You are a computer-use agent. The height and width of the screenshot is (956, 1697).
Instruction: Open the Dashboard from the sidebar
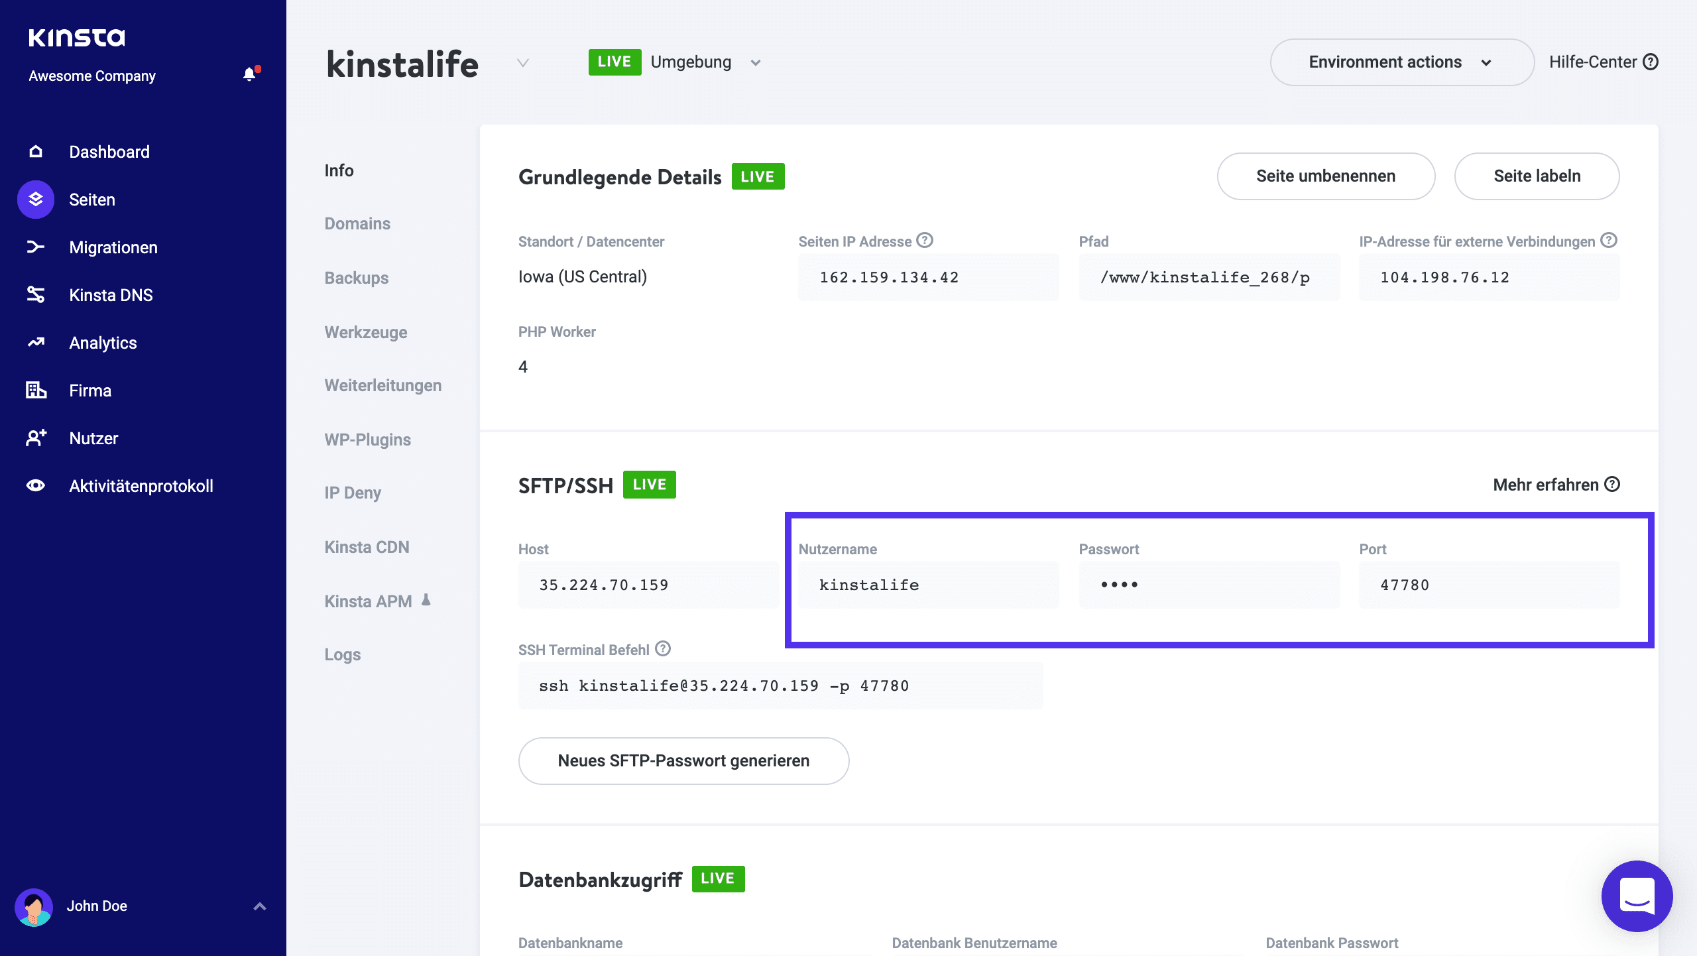click(108, 152)
